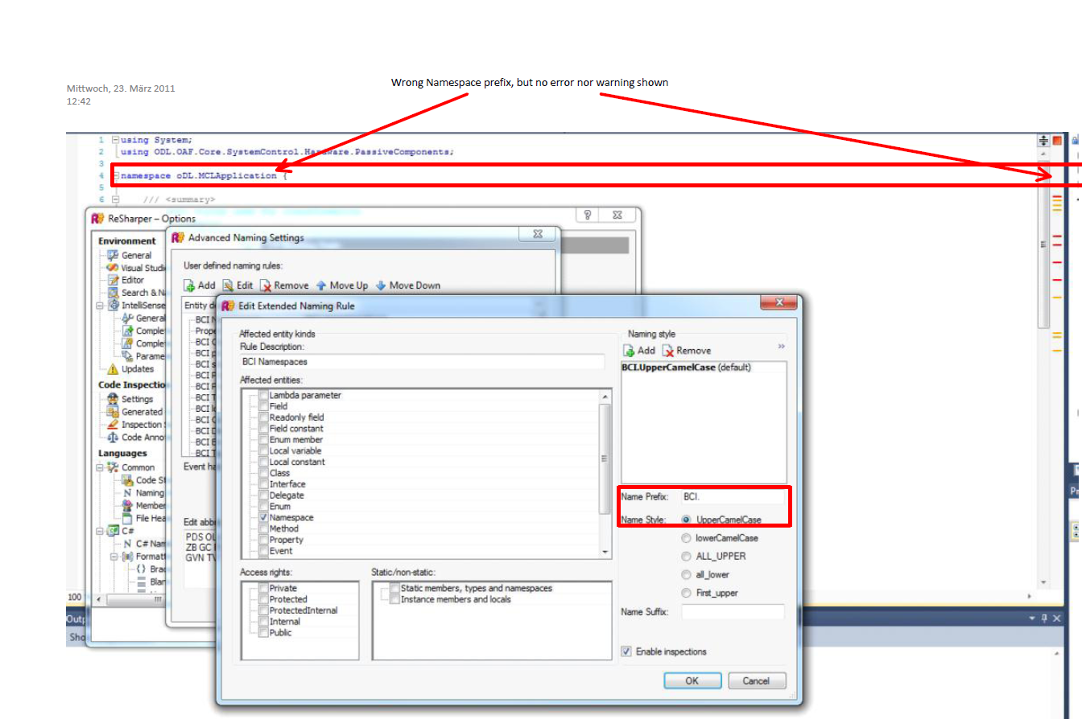Select the lowerCamelCase name style
Image resolution: width=1082 pixels, height=719 pixels.
pyautogui.click(x=686, y=538)
